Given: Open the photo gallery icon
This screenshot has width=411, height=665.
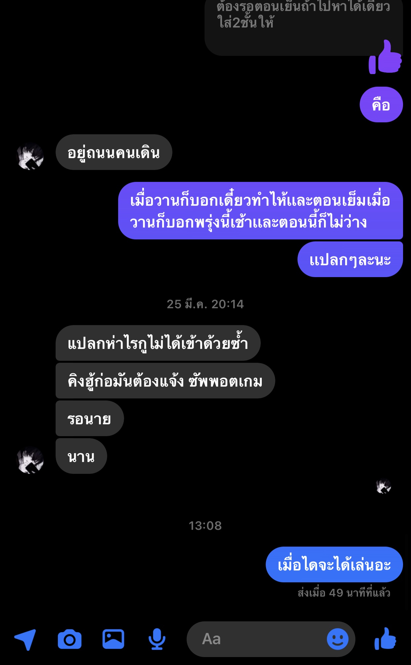Looking at the screenshot, I should point(113,639).
